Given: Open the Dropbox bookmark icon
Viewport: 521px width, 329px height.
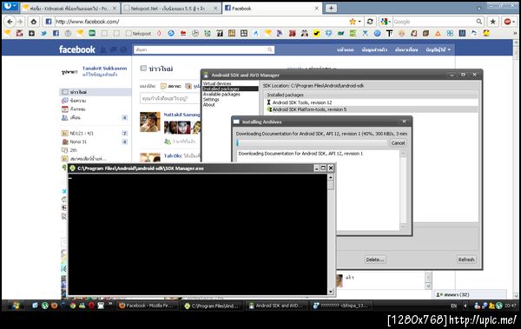Looking at the screenshot, I should coord(328,33).
